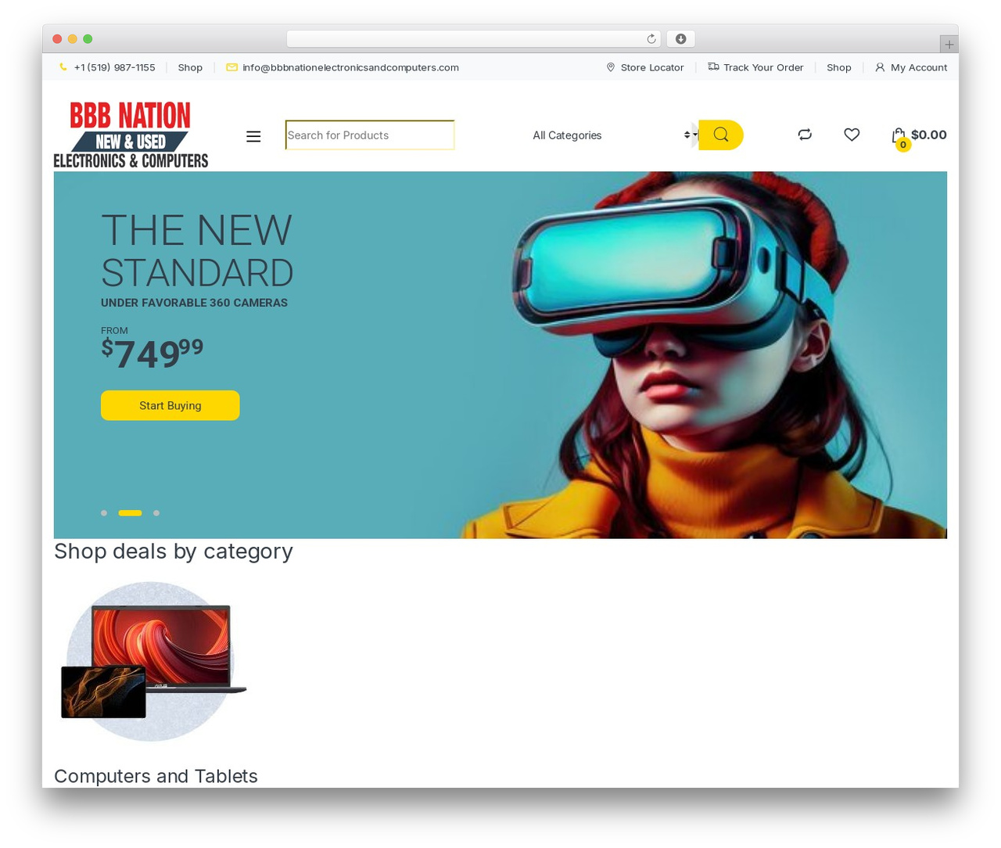Open Track Your Order link

click(763, 67)
